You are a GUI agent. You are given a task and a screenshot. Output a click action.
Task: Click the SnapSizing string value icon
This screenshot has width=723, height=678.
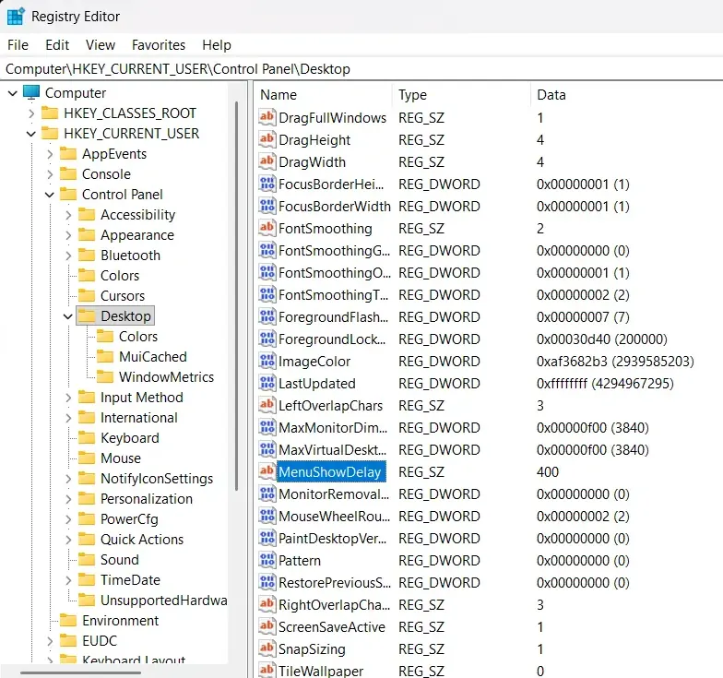coord(267,648)
